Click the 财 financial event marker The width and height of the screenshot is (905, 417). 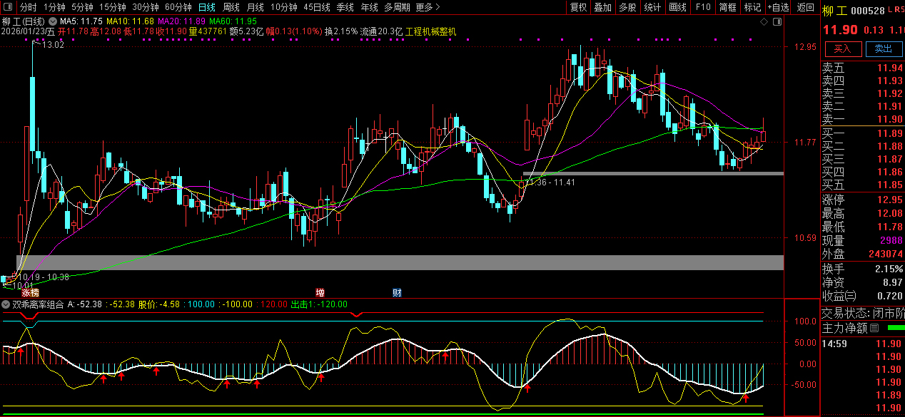point(397,293)
